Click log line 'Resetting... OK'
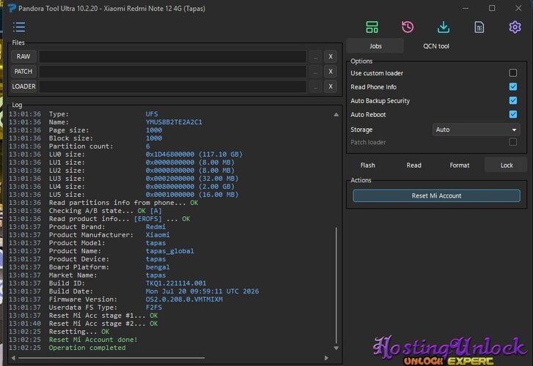This screenshot has width=533, height=366. pos(79,332)
